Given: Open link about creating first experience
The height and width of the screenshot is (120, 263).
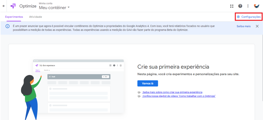Looking at the screenshot, I should click(172, 92).
